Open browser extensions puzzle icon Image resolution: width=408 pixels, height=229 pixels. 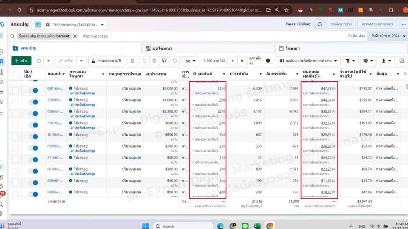pyautogui.click(x=391, y=10)
